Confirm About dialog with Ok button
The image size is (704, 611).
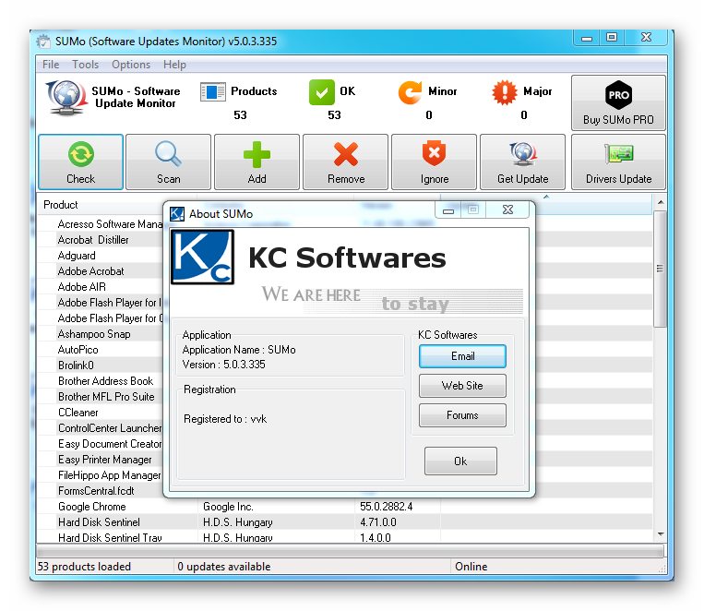(460, 461)
